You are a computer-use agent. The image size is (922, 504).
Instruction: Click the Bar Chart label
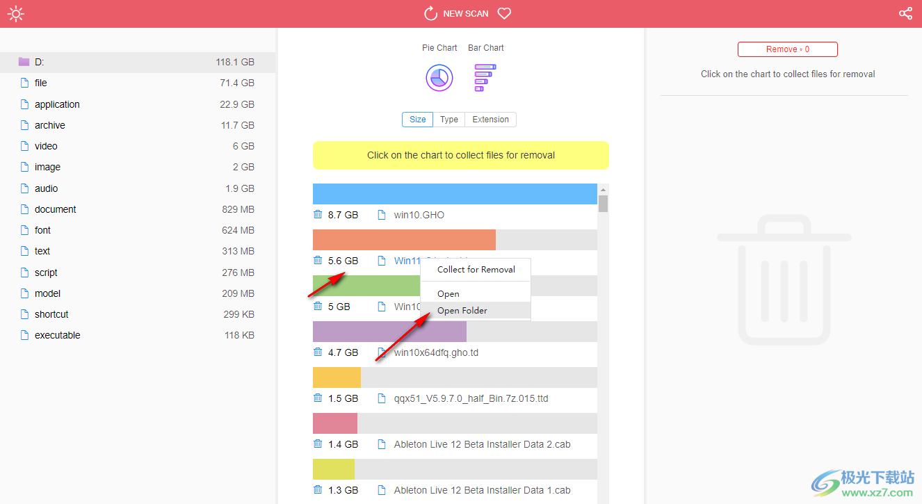click(x=486, y=48)
